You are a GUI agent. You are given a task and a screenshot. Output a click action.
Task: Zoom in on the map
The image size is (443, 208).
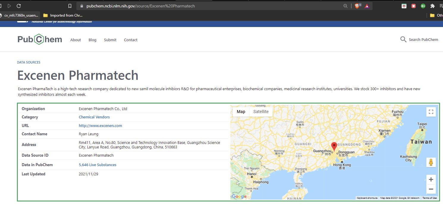click(x=431, y=180)
